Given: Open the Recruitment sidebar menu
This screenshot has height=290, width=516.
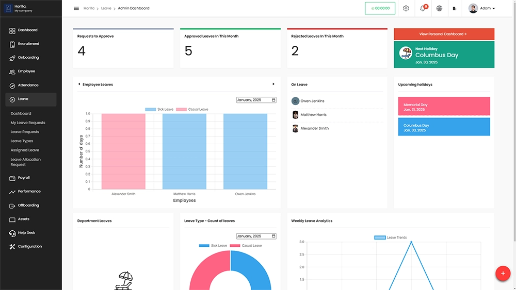Looking at the screenshot, I should coord(28,44).
